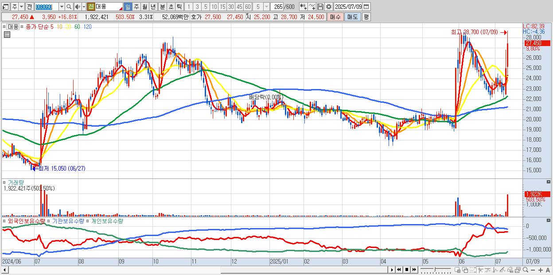Click the yellow 20 moving average label
The image size is (553, 275).
click(68, 27)
